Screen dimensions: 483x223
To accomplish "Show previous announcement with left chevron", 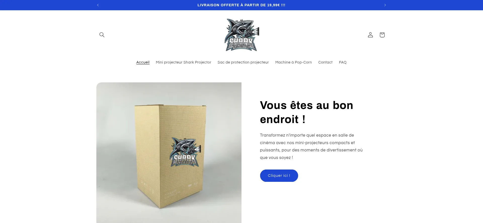I will [98, 5].
